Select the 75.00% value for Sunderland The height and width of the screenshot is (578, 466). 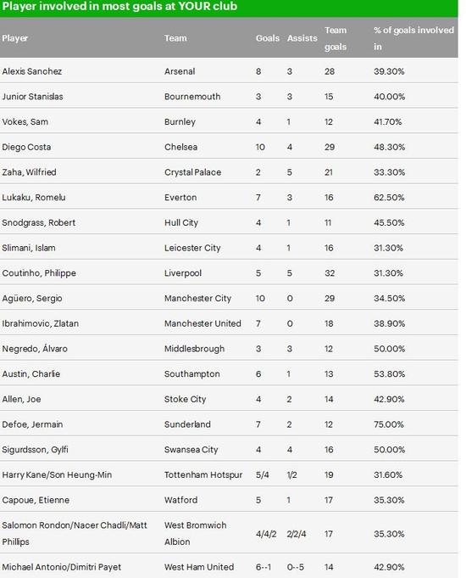(x=388, y=424)
